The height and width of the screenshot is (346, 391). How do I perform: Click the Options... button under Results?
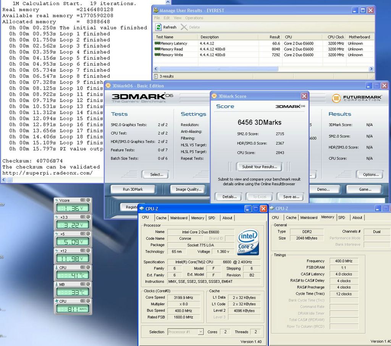click(x=370, y=175)
